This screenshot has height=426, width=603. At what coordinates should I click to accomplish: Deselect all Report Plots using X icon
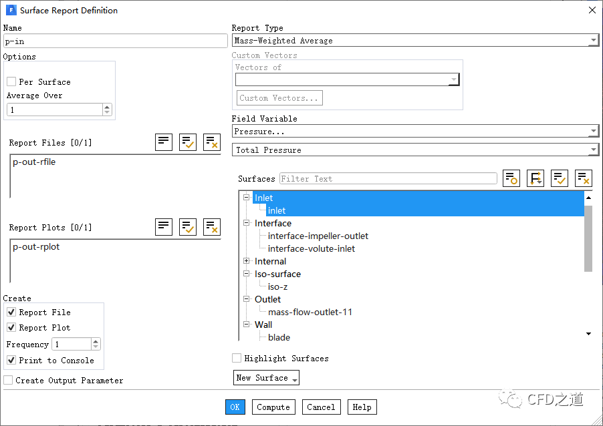pyautogui.click(x=212, y=226)
